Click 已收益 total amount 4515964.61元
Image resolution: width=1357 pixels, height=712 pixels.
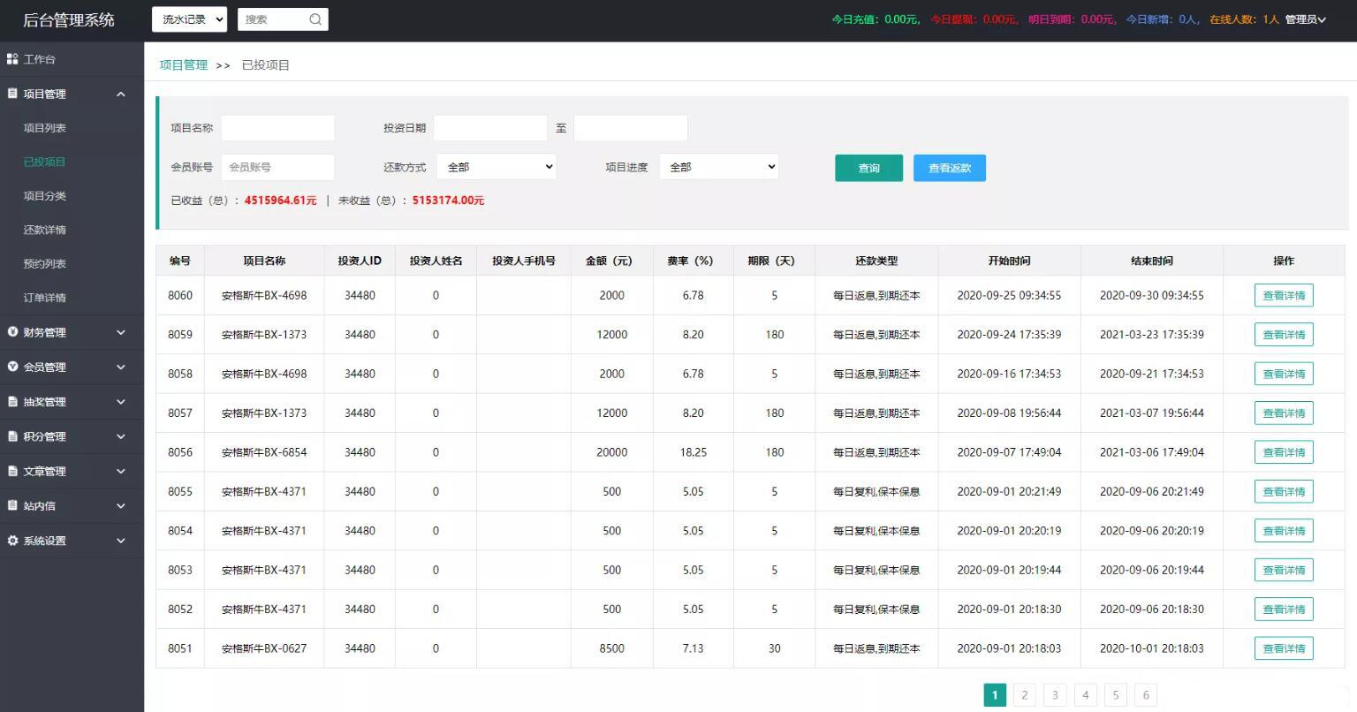pyautogui.click(x=281, y=201)
